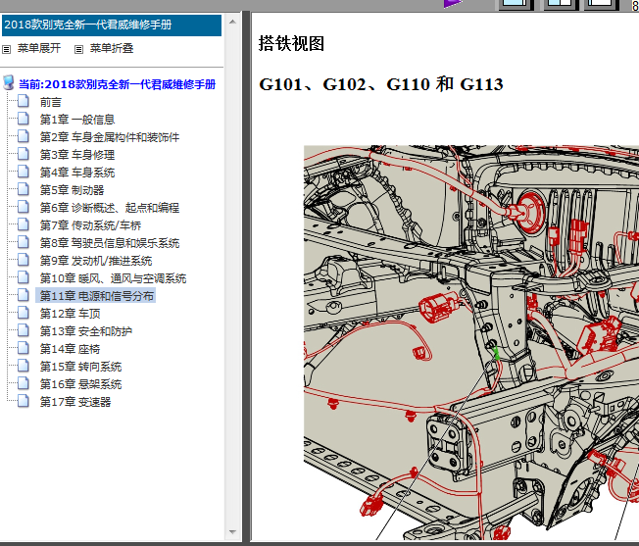Open 第15章 转向系统
The width and height of the screenshot is (639, 546).
click(x=80, y=368)
